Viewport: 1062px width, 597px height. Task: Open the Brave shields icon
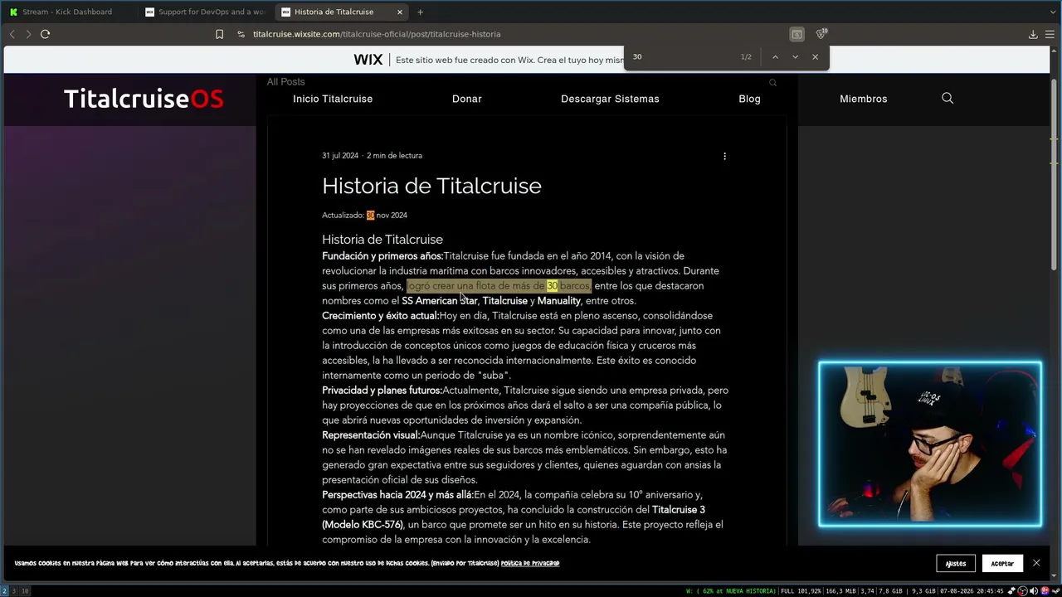pos(821,34)
